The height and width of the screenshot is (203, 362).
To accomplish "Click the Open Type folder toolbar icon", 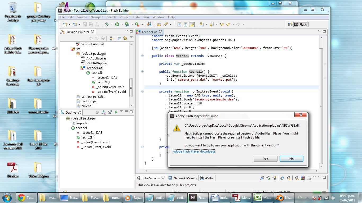I will 159,24.
